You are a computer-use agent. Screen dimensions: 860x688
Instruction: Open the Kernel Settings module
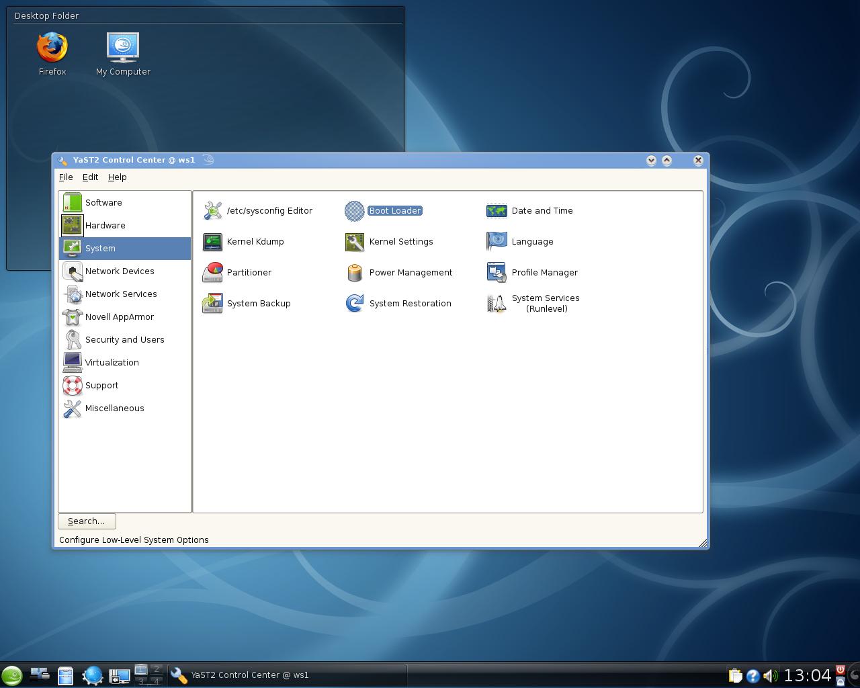[x=389, y=241]
